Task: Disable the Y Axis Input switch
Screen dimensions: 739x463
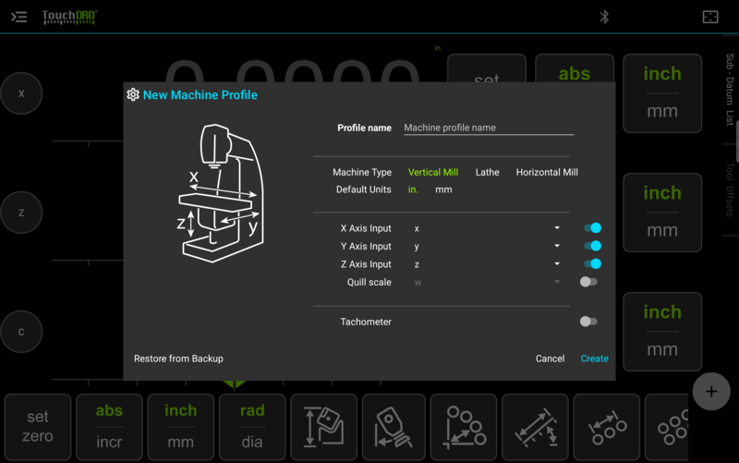Action: (592, 246)
